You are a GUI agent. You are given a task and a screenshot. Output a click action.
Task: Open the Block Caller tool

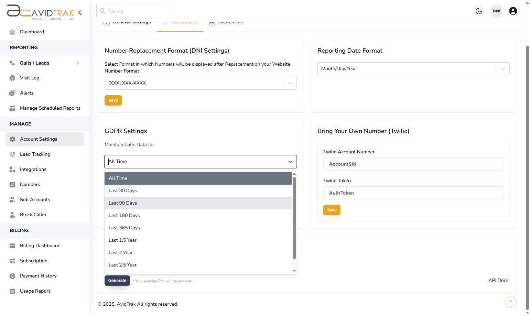(x=33, y=215)
